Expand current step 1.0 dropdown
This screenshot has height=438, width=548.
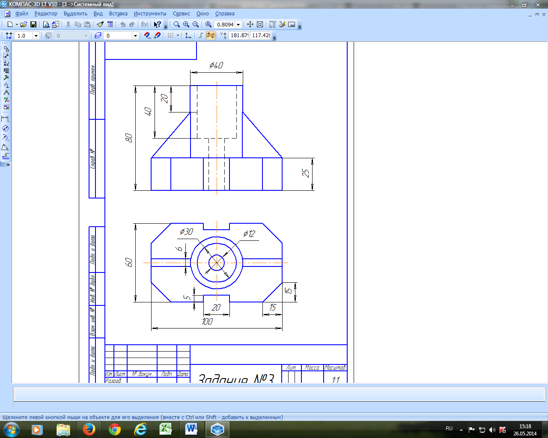coord(36,36)
